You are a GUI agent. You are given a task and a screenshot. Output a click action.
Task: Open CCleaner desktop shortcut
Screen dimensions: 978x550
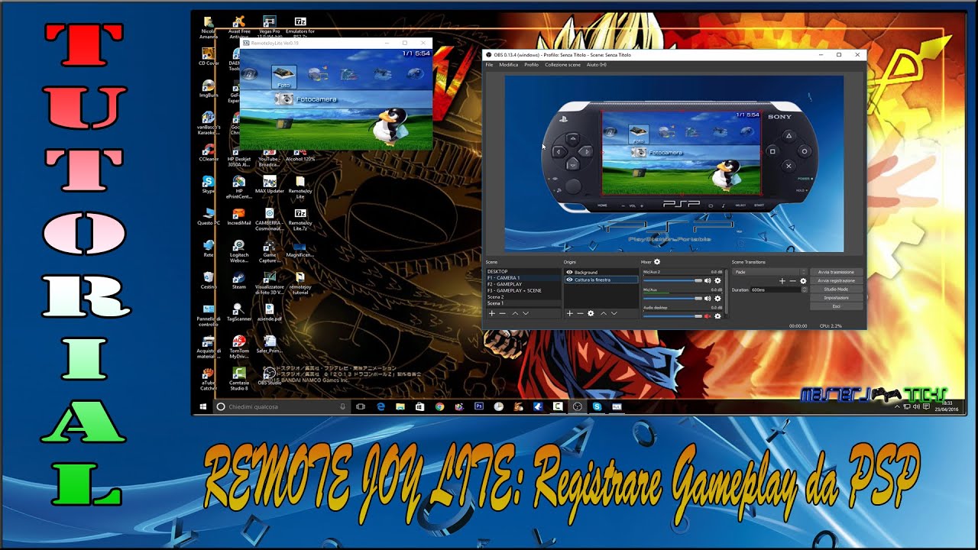click(x=208, y=152)
